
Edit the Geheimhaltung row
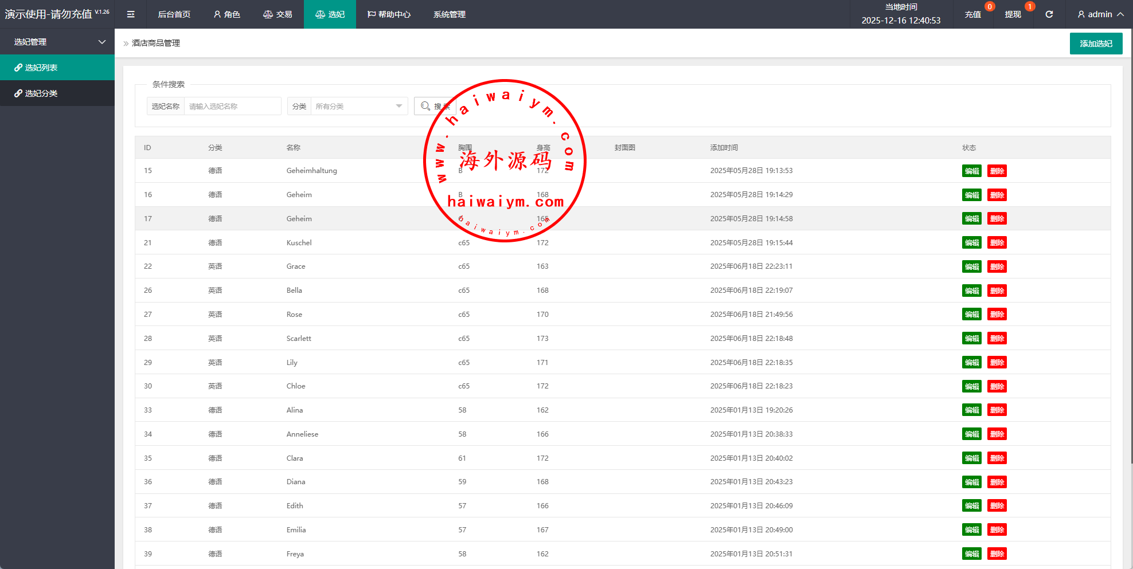pos(971,171)
